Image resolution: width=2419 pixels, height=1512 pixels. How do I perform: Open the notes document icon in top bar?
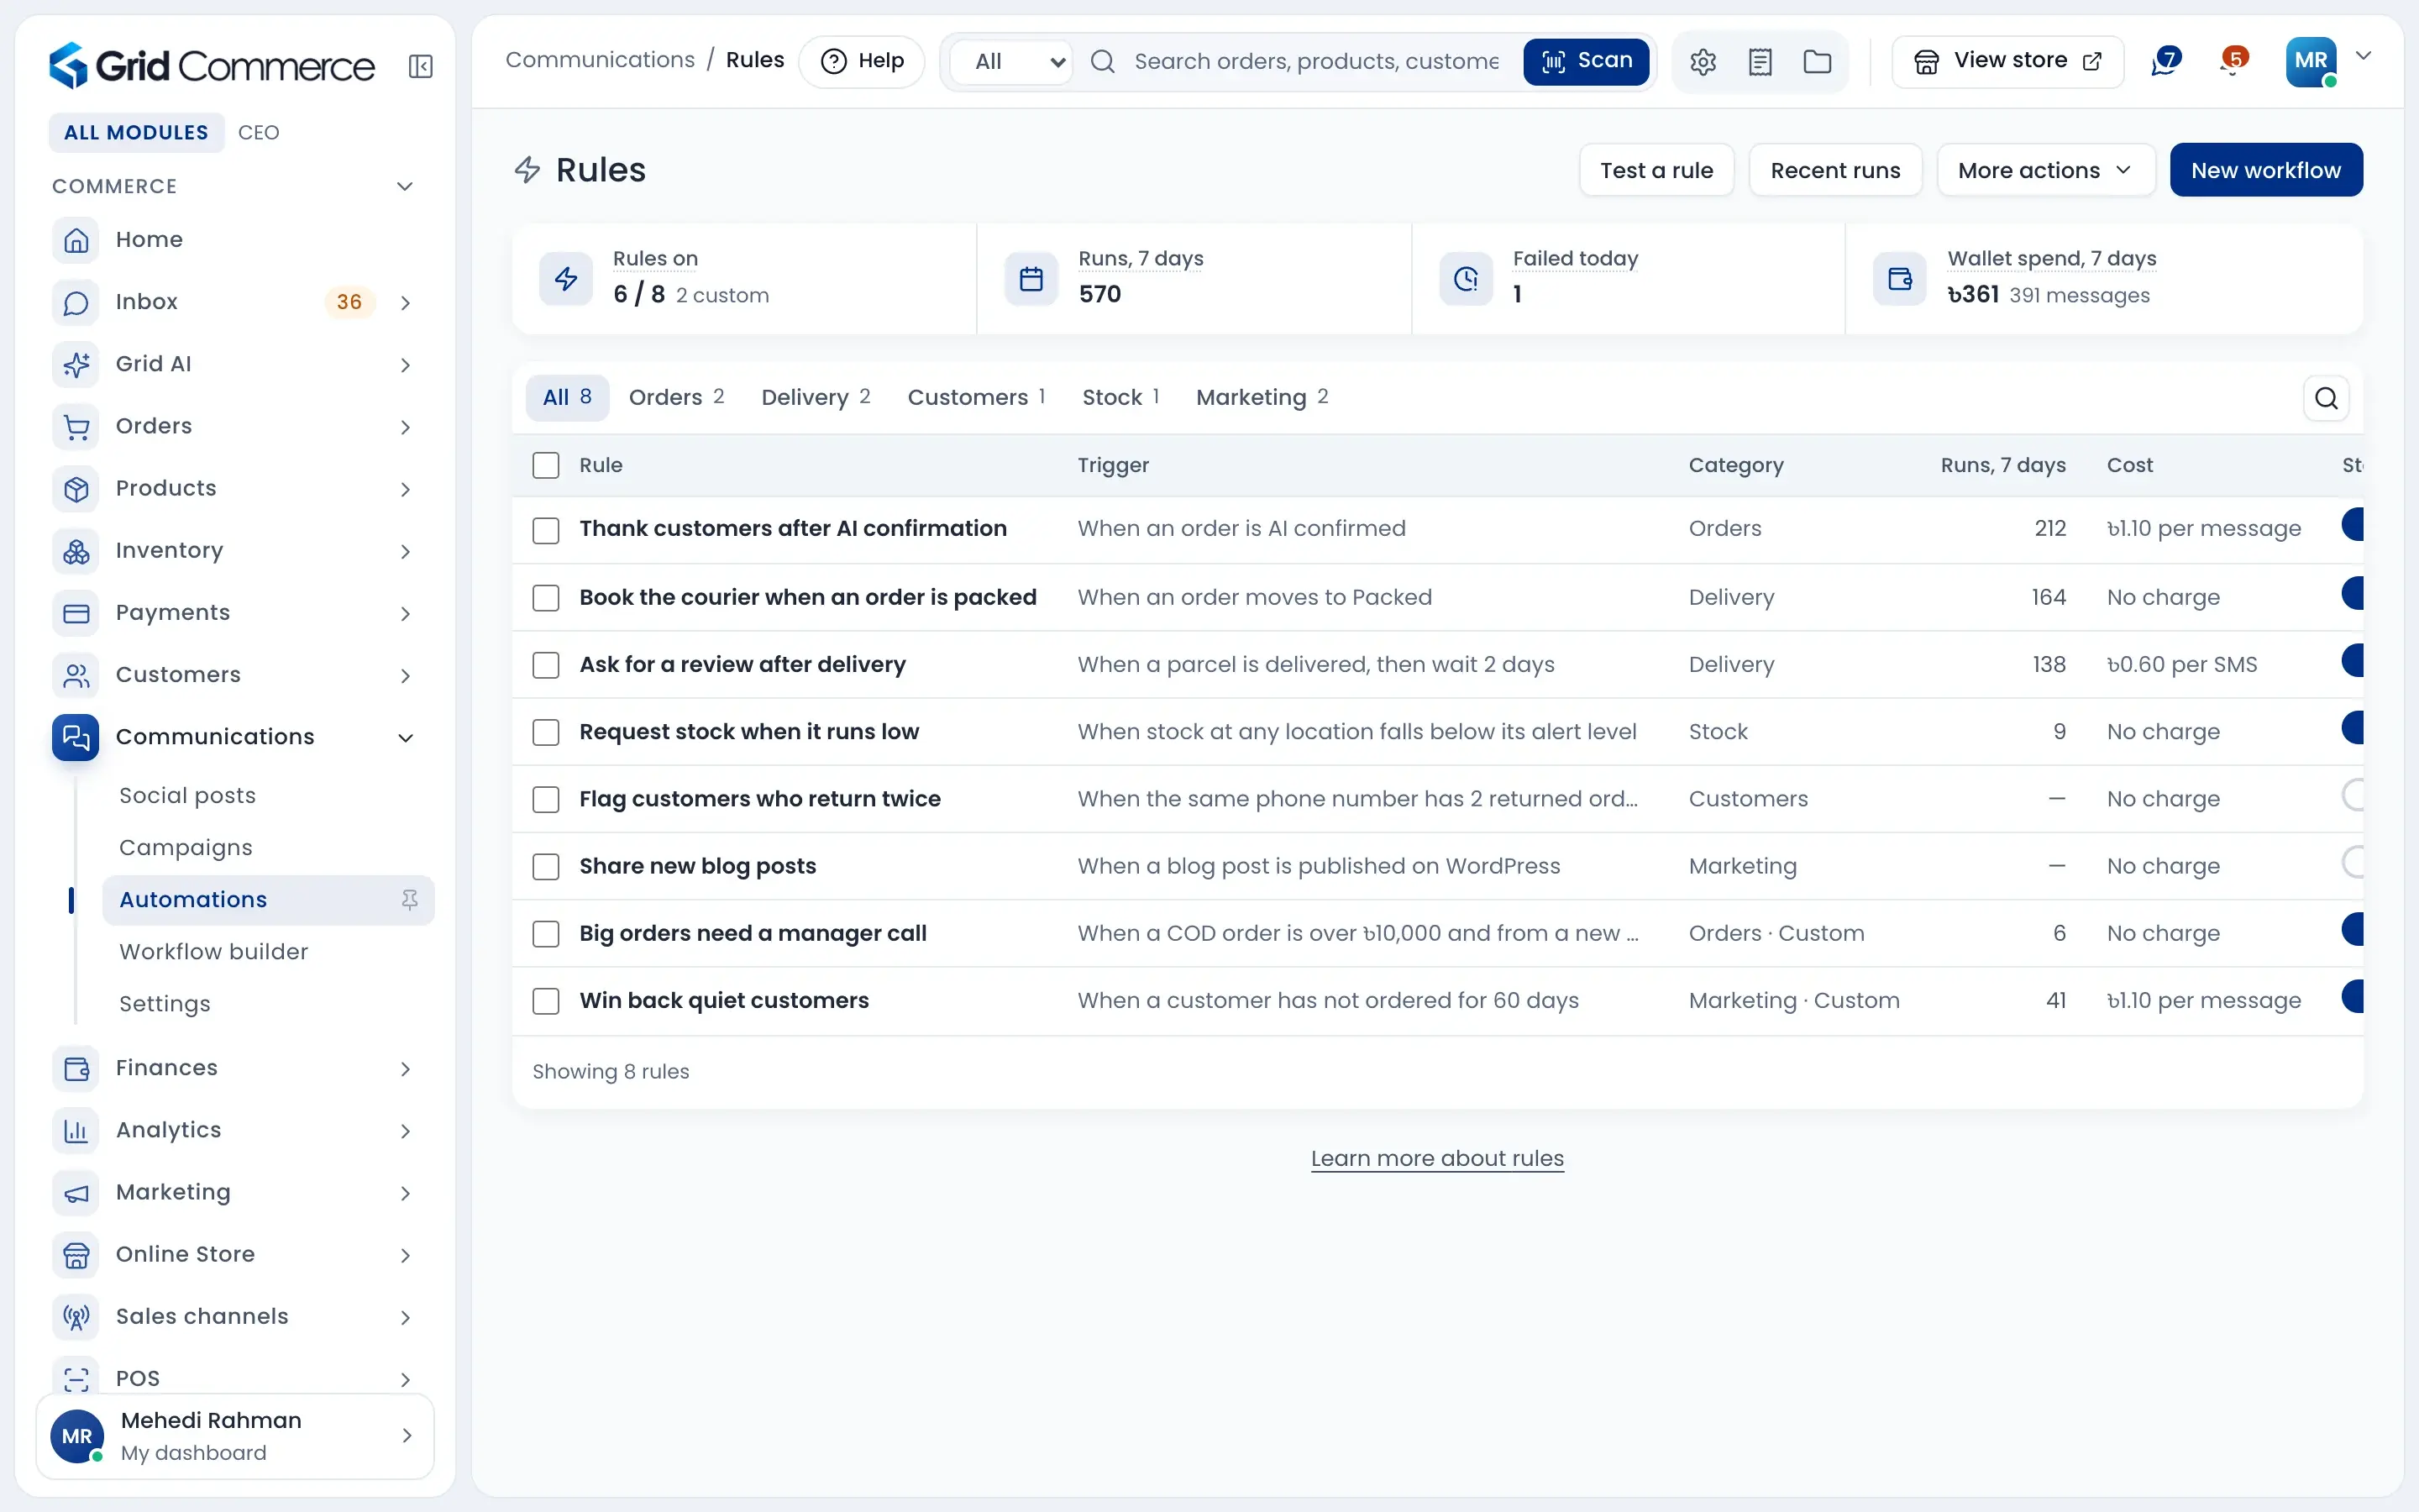tap(1760, 62)
